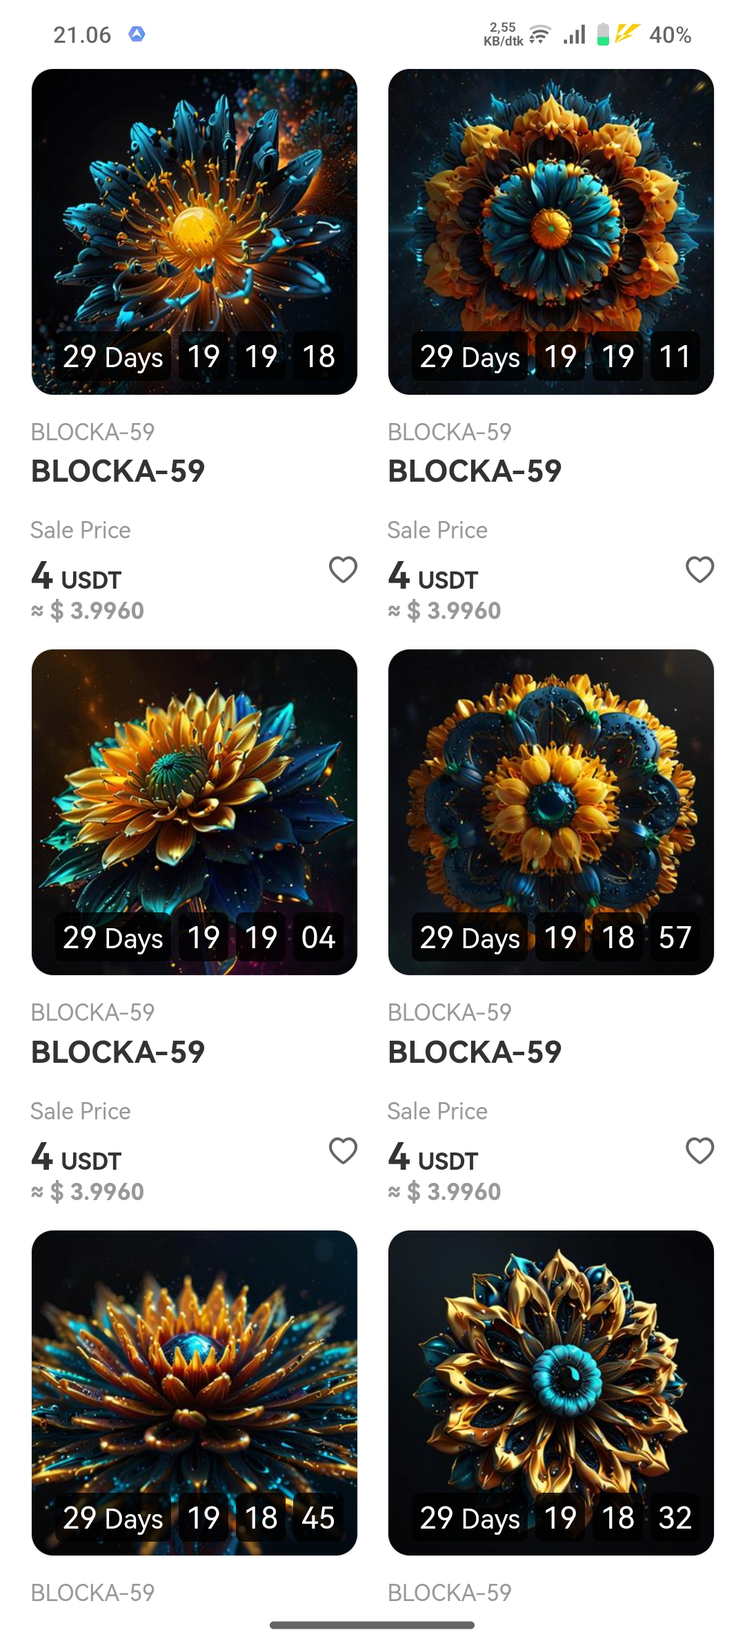The image size is (745, 1648).
Task: Favorite the NFT with timer 19 19 18
Action: point(343,569)
